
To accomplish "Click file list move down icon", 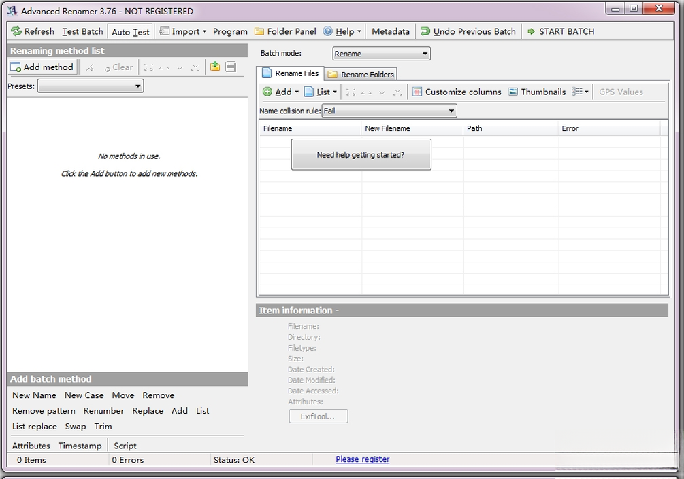I will click(x=382, y=92).
